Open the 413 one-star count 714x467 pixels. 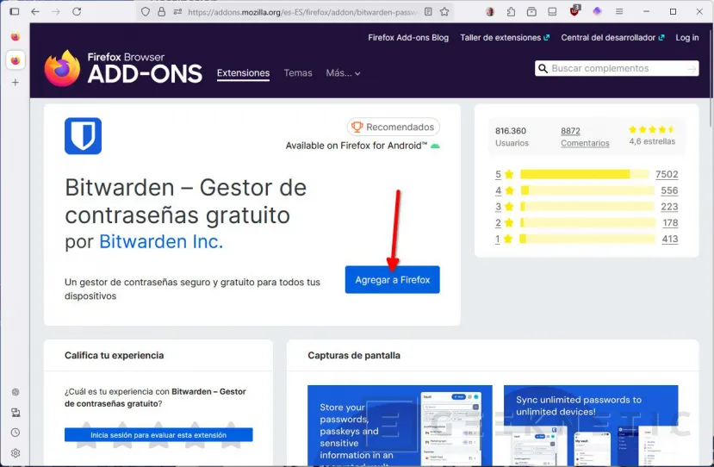[x=670, y=239]
